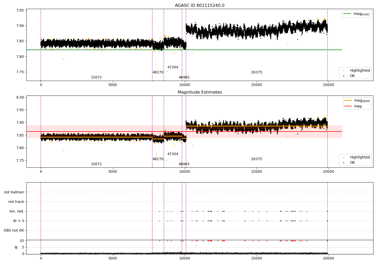Click x-tick 20000 under the dr panel
The width and height of the screenshot is (377, 264).
pos(328,258)
